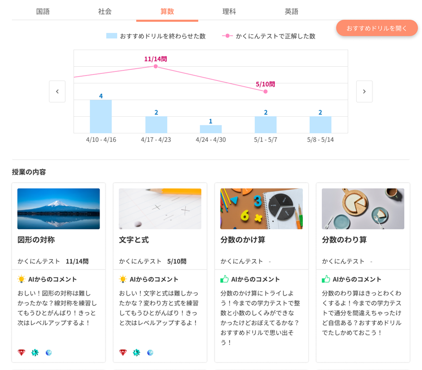Open the 英語 subject tab
The height and width of the screenshot is (370, 422).
[x=291, y=11]
